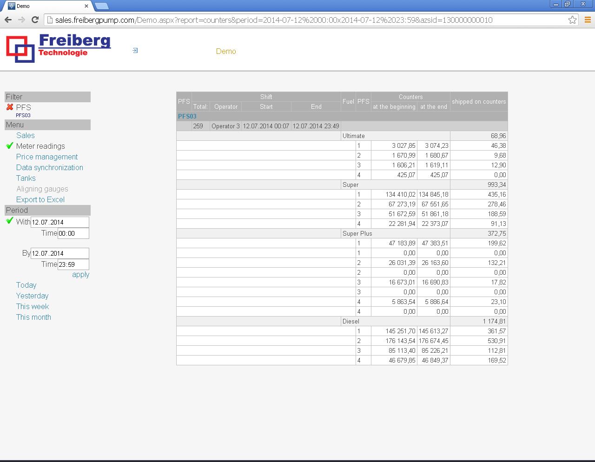Toggle the green checkmark in the Period section
Image resolution: width=595 pixels, height=462 pixels.
click(x=9, y=221)
